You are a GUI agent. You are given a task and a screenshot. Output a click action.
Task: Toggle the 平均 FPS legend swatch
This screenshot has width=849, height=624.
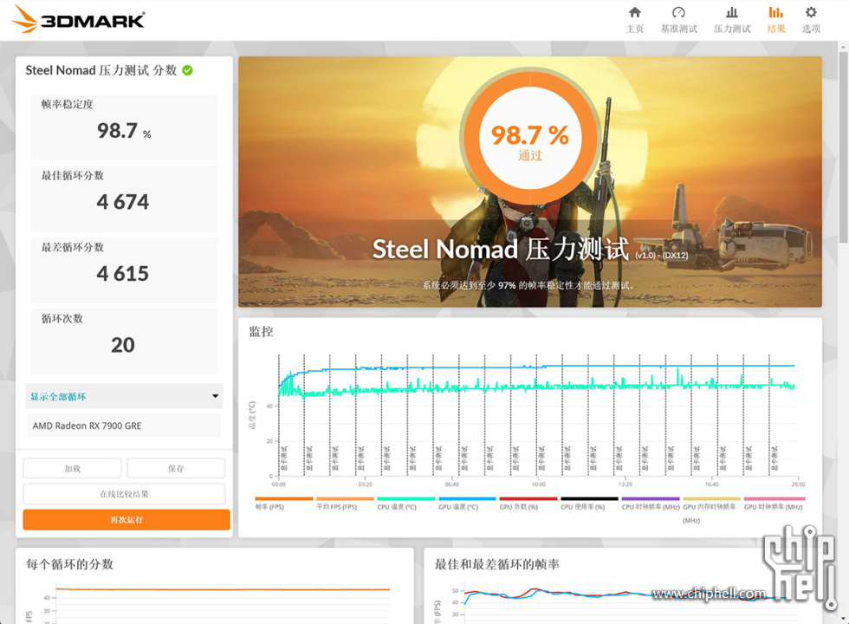pos(345,499)
